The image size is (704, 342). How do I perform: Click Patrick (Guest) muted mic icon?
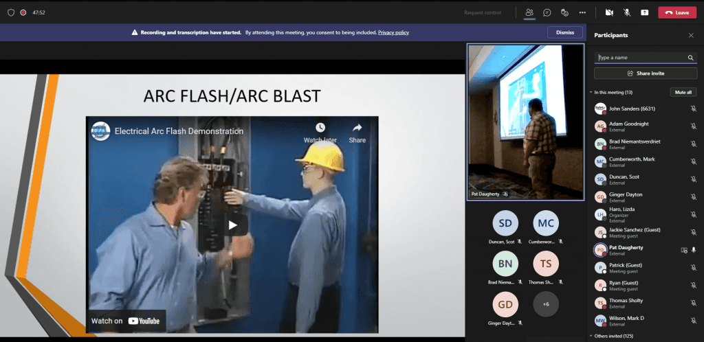pyautogui.click(x=693, y=268)
